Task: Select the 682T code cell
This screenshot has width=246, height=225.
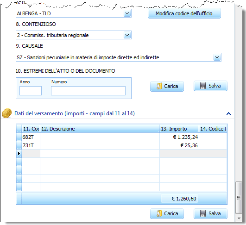Action: [x=31, y=137]
